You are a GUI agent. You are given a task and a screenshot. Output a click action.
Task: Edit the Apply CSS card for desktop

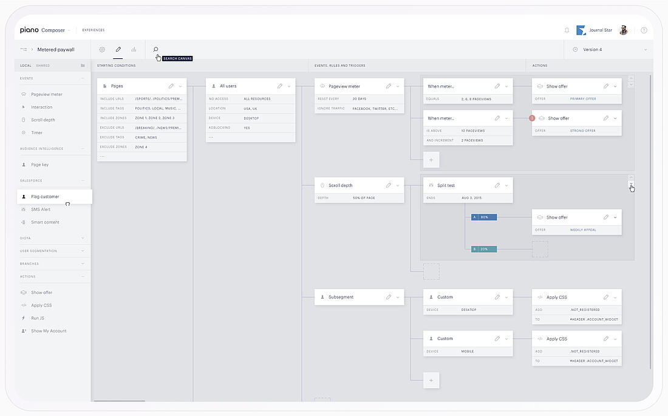[606, 297]
